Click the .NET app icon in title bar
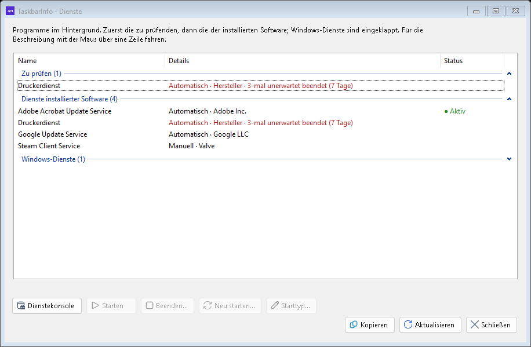Screen dimensions: 531x347 (10, 11)
